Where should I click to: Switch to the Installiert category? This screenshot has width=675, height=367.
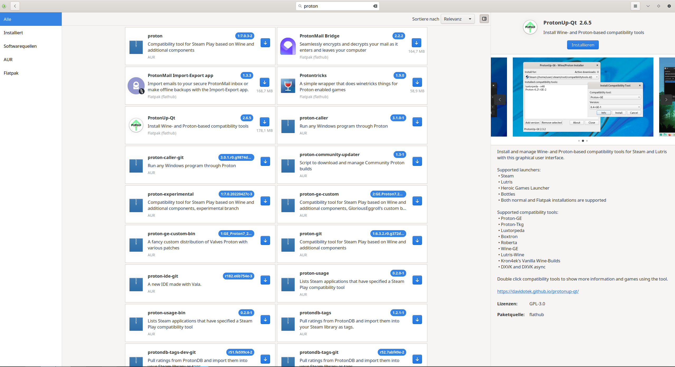(x=13, y=33)
